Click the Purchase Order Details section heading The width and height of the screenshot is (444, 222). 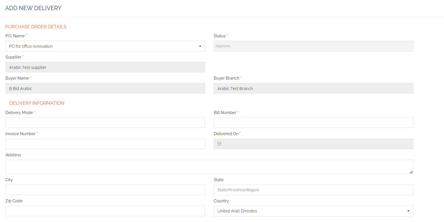pos(36,27)
